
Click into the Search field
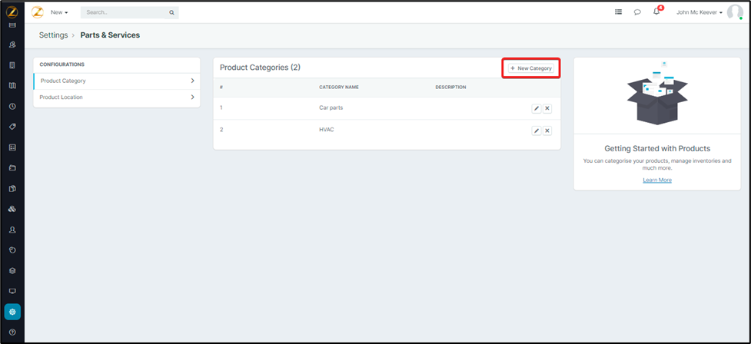click(x=125, y=12)
